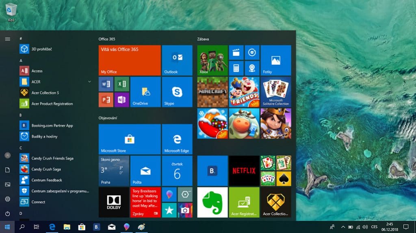Launch Word from small tile
The height and width of the screenshot is (233, 416).
(x=106, y=84)
